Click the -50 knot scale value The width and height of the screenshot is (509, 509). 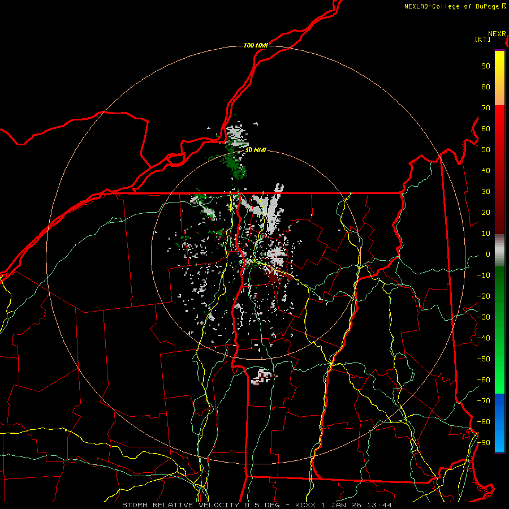[x=484, y=359]
